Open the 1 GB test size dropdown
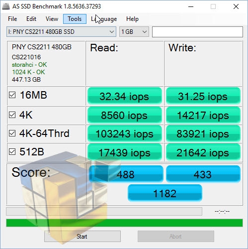This screenshot has height=249, width=248. [x=134, y=32]
